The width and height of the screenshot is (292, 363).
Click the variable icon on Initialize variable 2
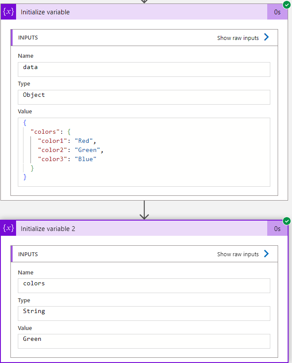[8, 228]
